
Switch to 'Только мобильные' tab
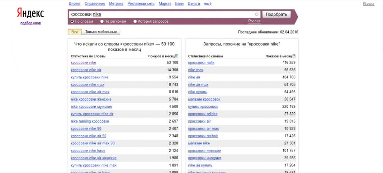point(101,32)
